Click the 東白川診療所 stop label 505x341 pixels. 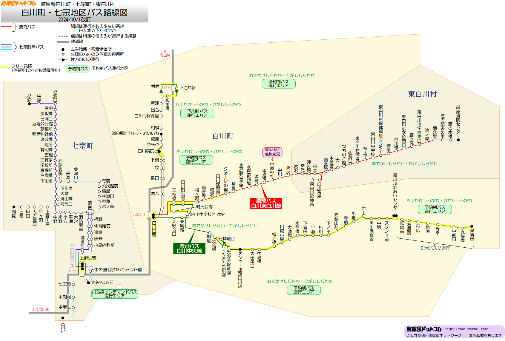[x=312, y=194]
